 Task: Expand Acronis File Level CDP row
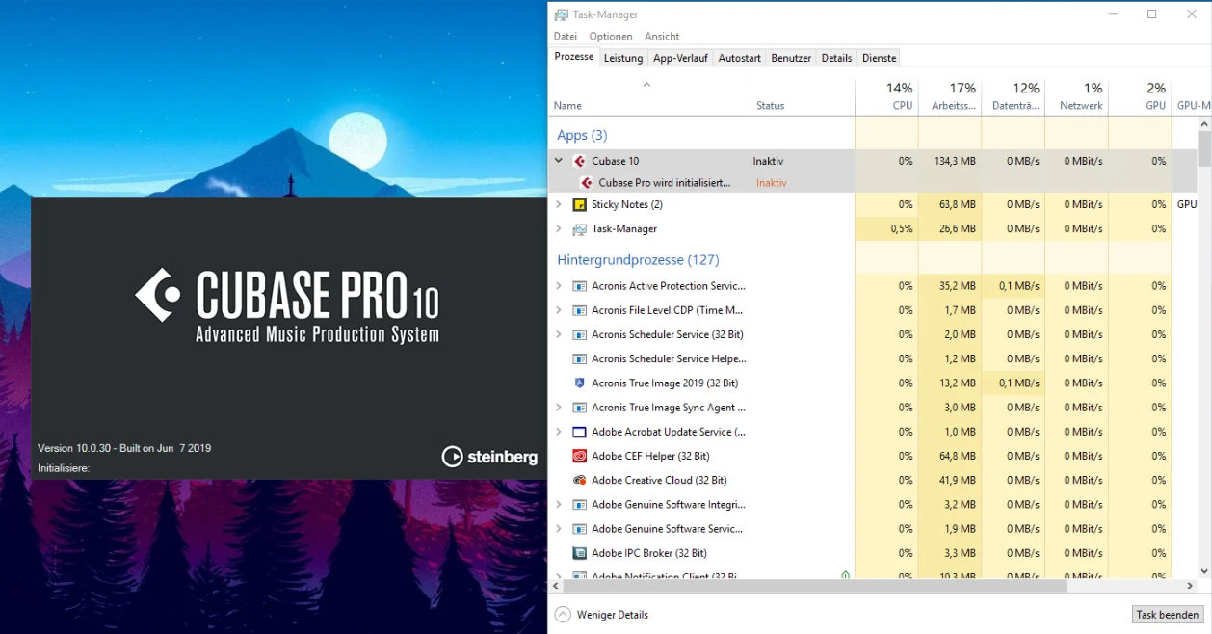(x=559, y=310)
